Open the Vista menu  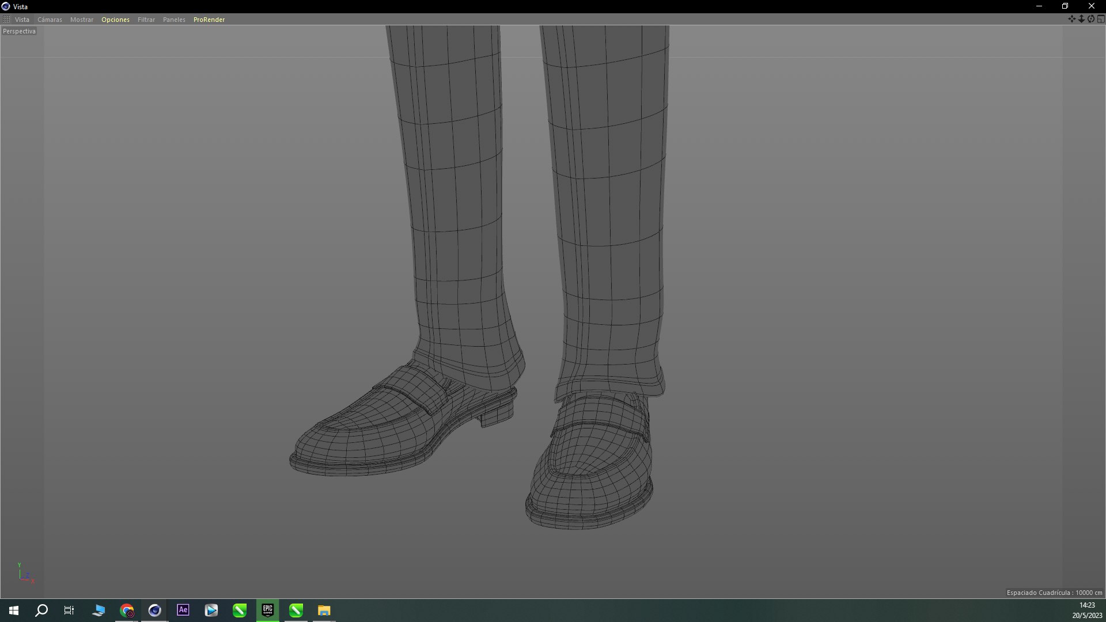(x=22, y=20)
